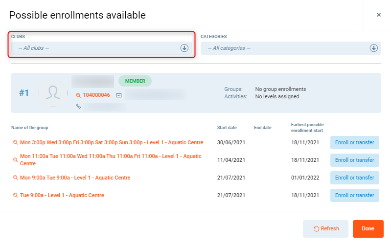This screenshot has width=391, height=247.
Task: Click magnifier icon for Mon 3:00p group
Action: pyautogui.click(x=15, y=143)
